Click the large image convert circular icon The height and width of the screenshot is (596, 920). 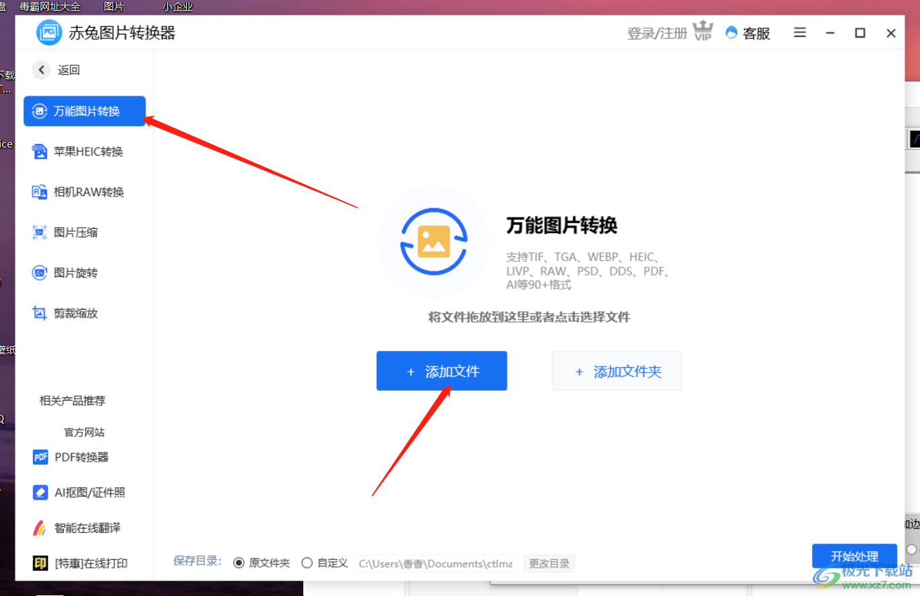click(x=433, y=242)
